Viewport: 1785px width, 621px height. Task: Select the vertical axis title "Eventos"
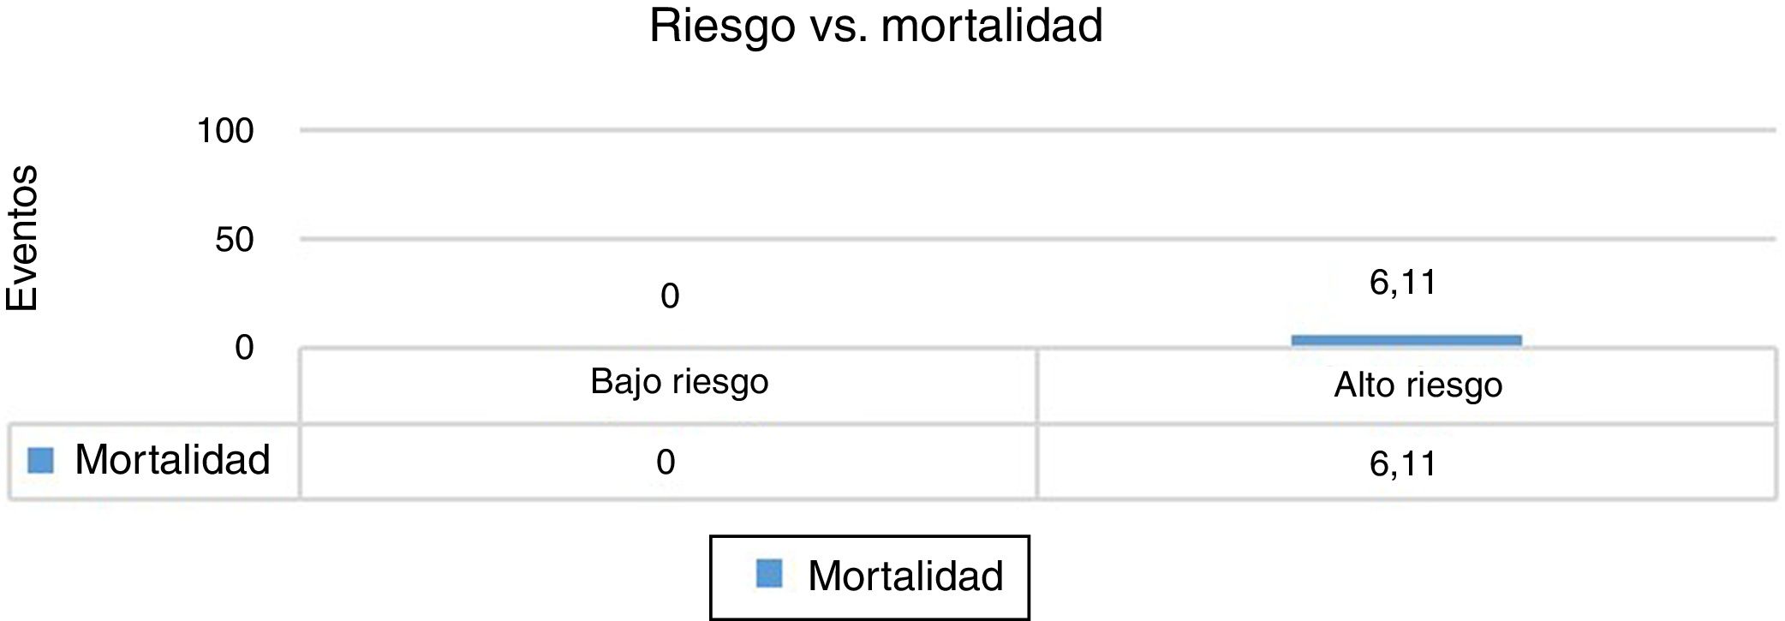click(x=22, y=237)
